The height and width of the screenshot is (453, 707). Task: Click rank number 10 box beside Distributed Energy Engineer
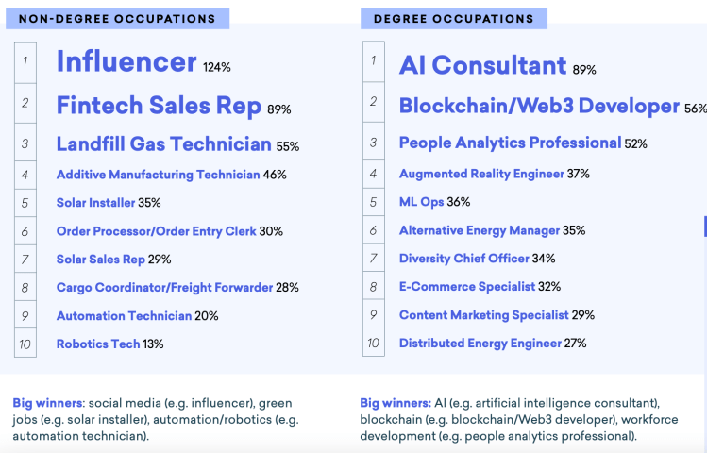[x=374, y=344]
